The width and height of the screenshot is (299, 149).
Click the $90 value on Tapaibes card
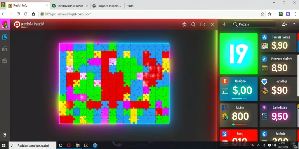pyautogui.click(x=279, y=91)
